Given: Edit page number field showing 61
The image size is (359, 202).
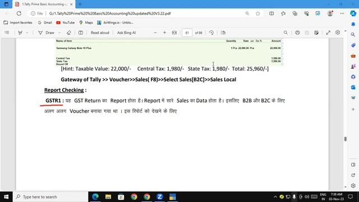Looking at the screenshot, I should tap(187, 33).
